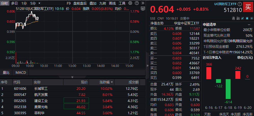The height and width of the screenshot is (116, 254).
Task: Click price cell 21.93
Action: [76, 101]
